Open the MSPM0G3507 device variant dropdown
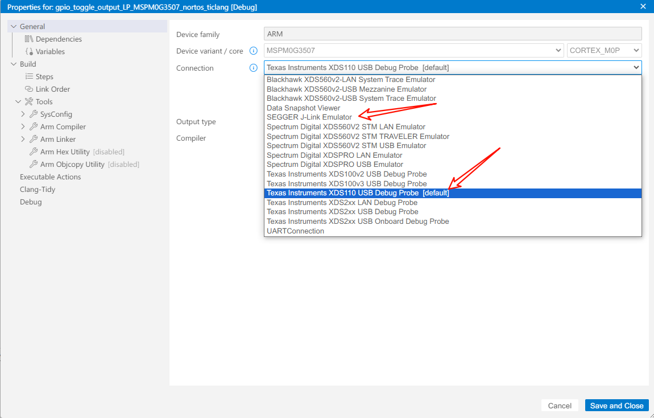 [x=414, y=51]
